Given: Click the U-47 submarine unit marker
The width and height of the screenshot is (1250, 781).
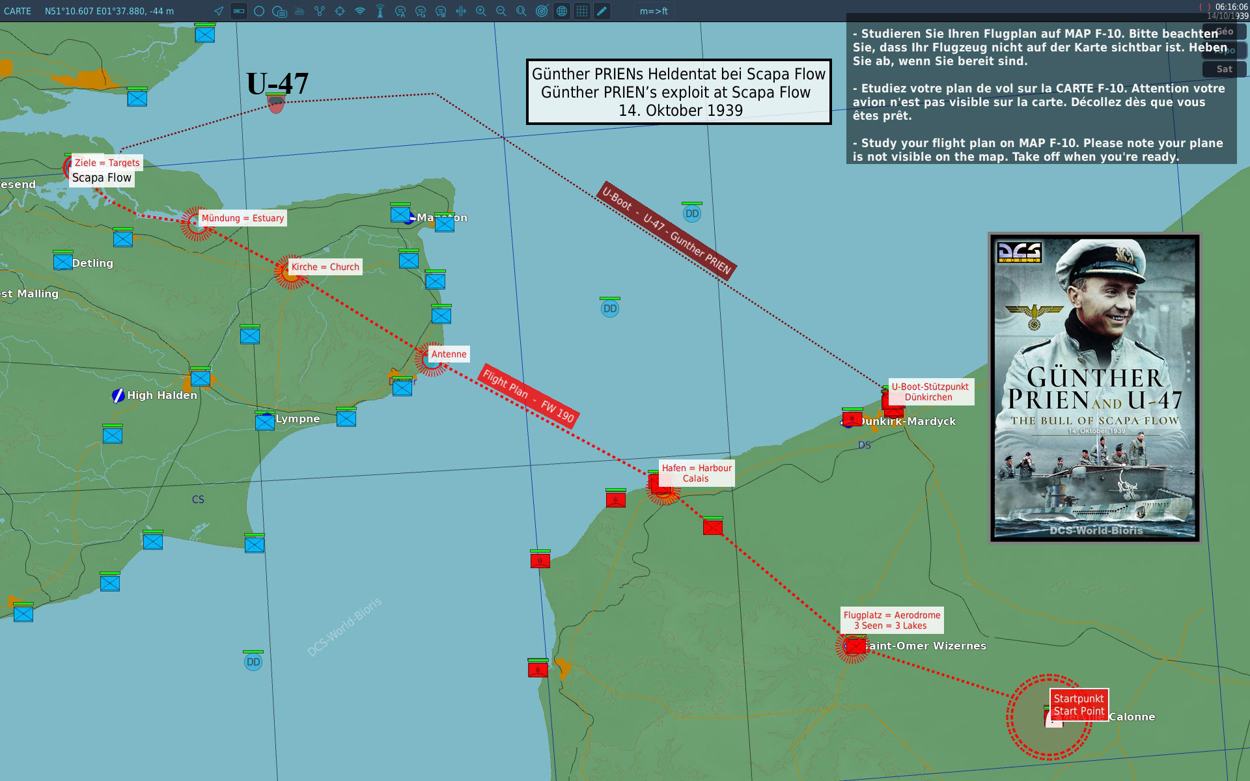Looking at the screenshot, I should click(276, 104).
